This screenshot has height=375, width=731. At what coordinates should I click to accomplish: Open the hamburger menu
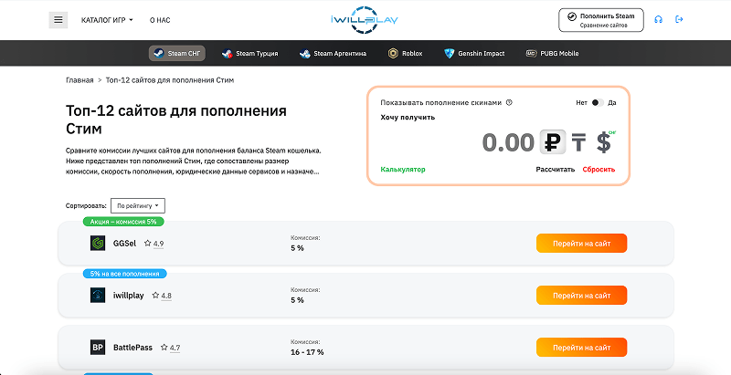point(58,20)
